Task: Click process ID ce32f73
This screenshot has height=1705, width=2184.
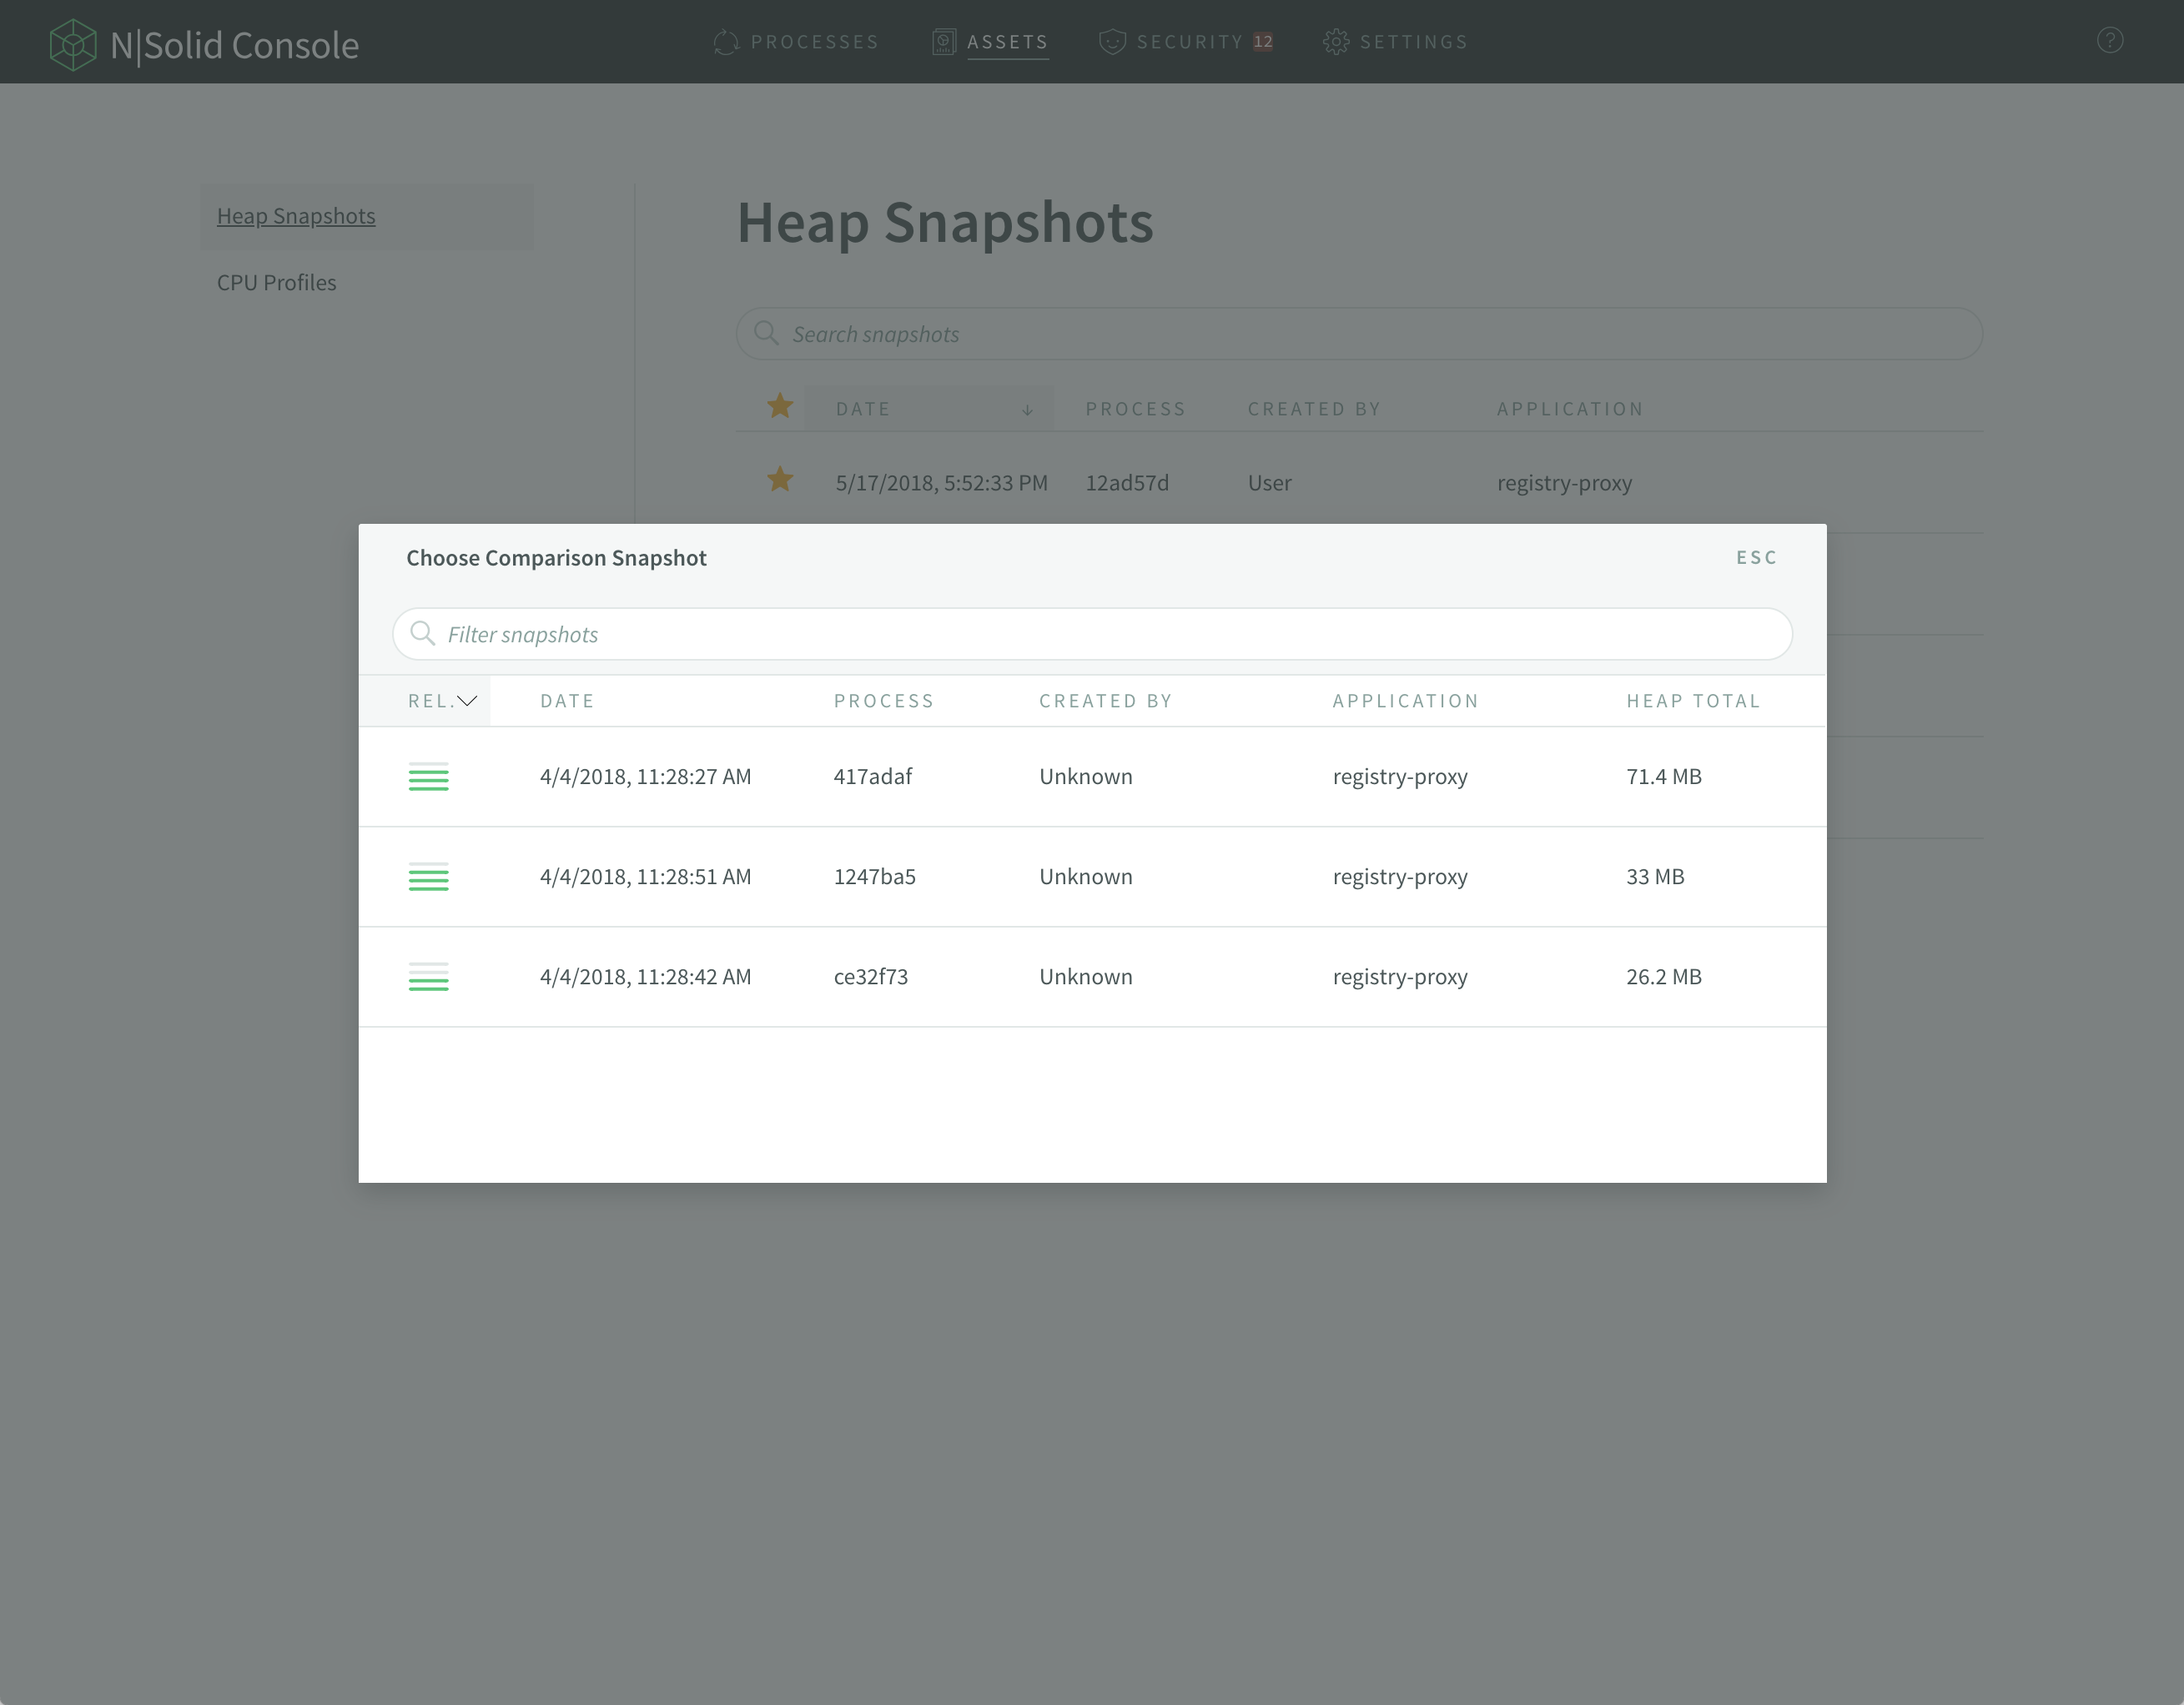Action: (x=871, y=977)
